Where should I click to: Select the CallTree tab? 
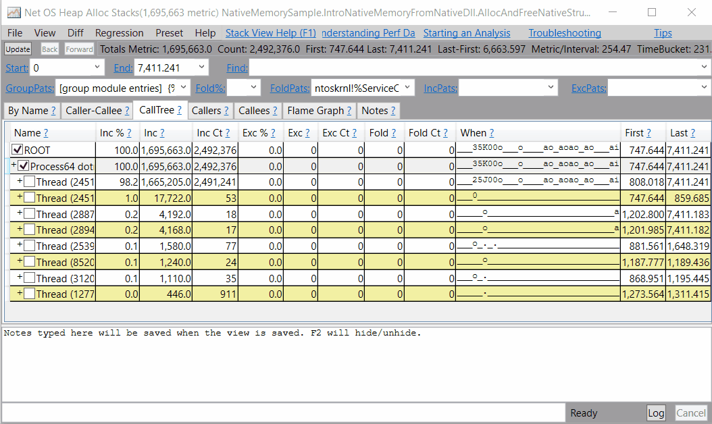(160, 110)
